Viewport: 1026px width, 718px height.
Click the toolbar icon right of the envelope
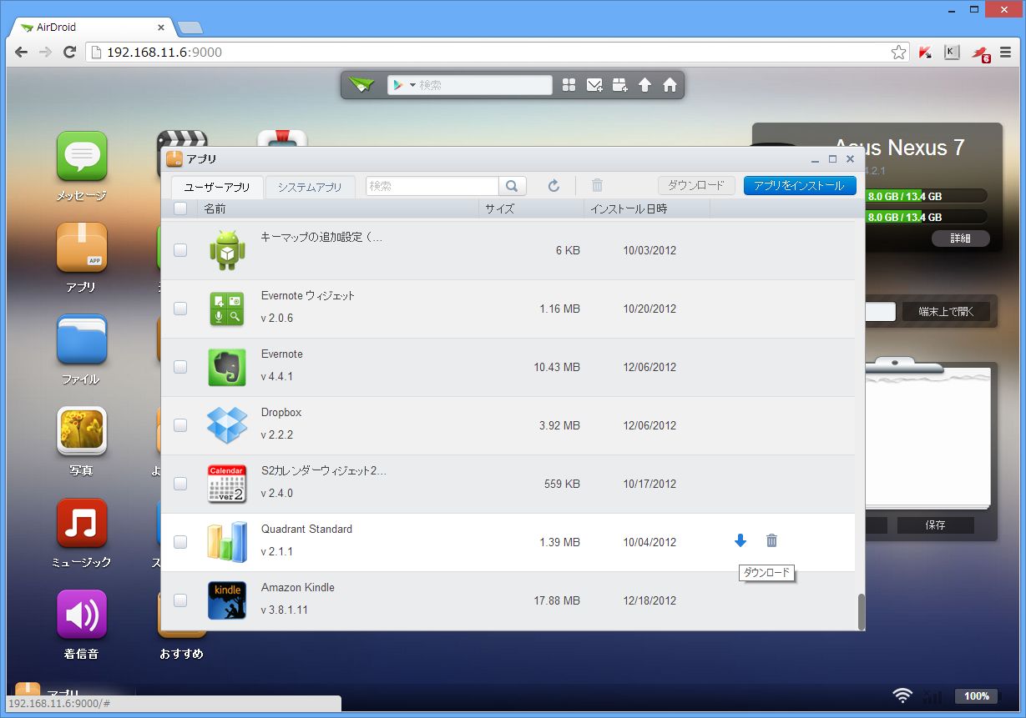pos(619,85)
